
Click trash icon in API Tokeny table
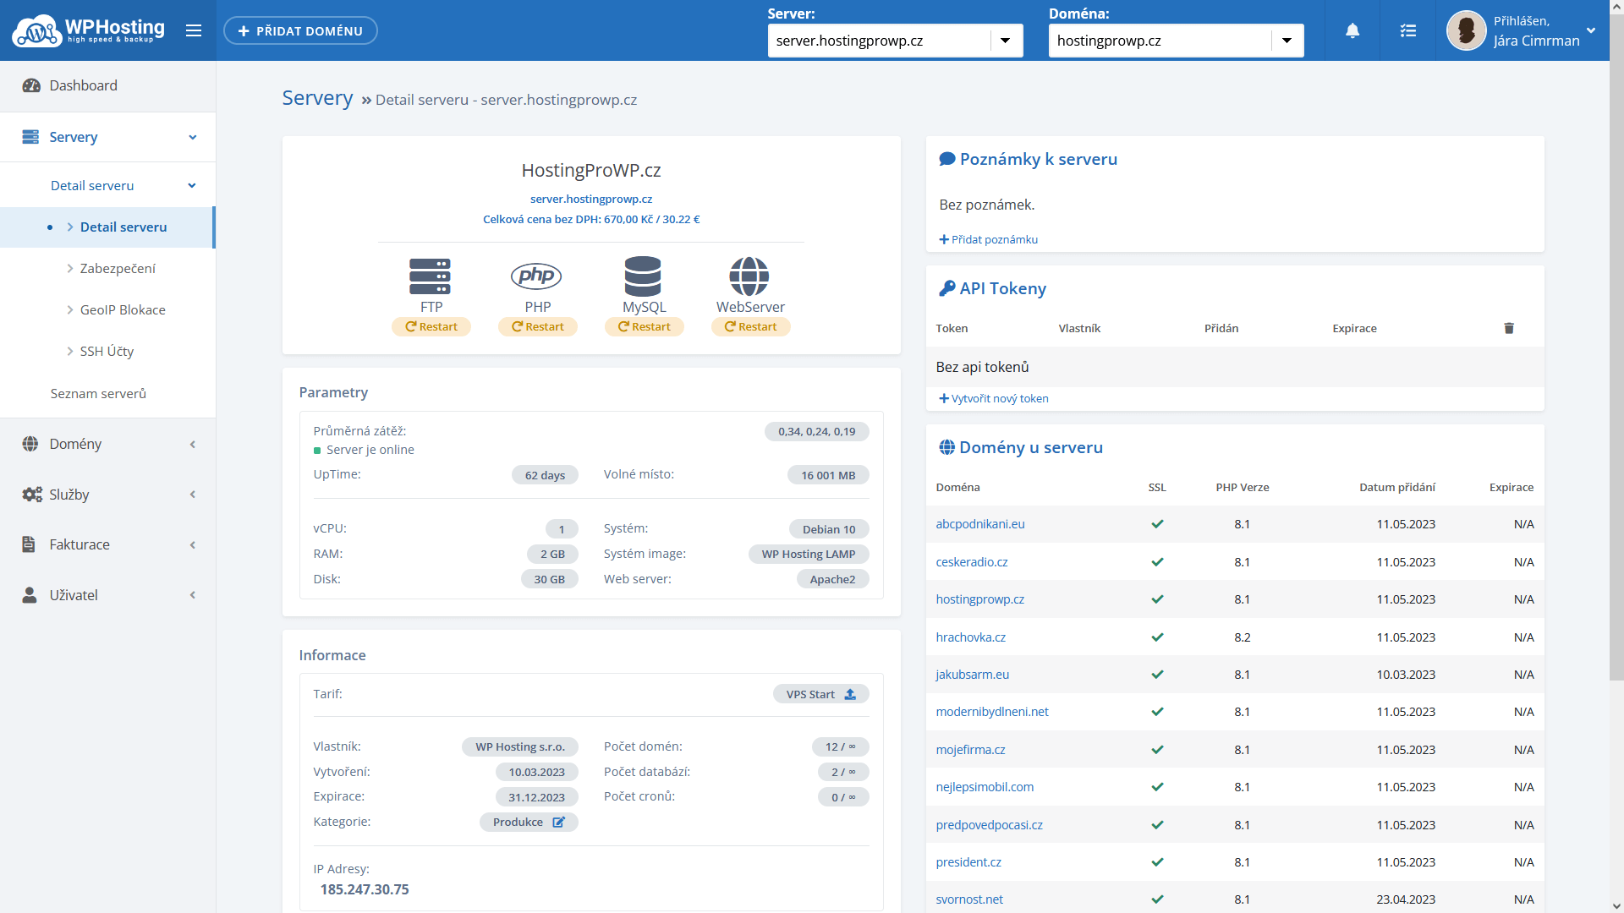click(x=1509, y=328)
